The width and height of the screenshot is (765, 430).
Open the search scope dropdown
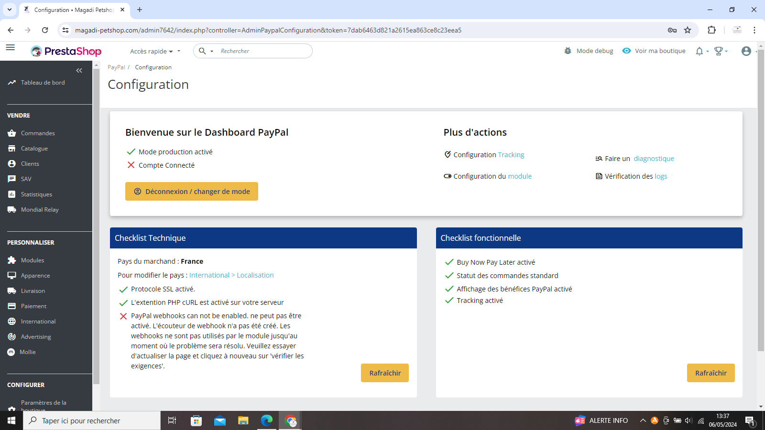click(206, 51)
